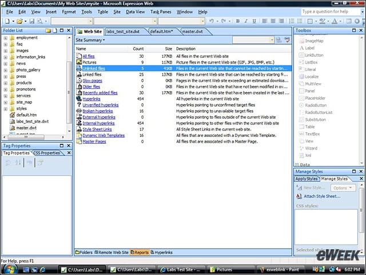
Task: Switch to the default.htm tab
Action: [161, 32]
